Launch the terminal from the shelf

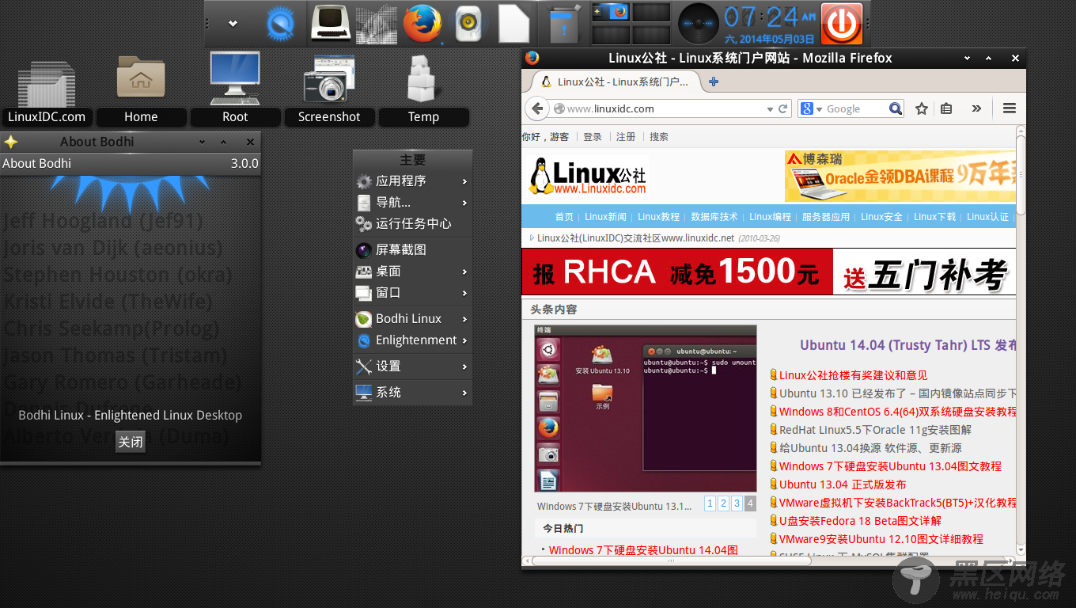tap(331, 23)
